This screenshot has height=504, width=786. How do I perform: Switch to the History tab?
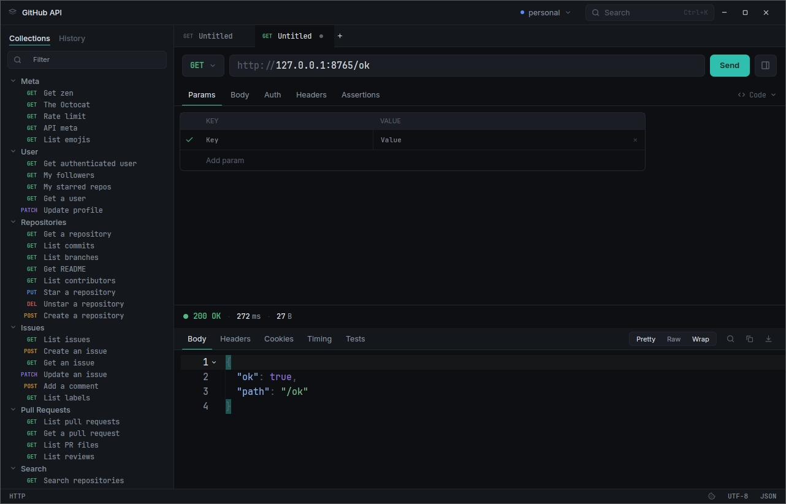tap(72, 39)
